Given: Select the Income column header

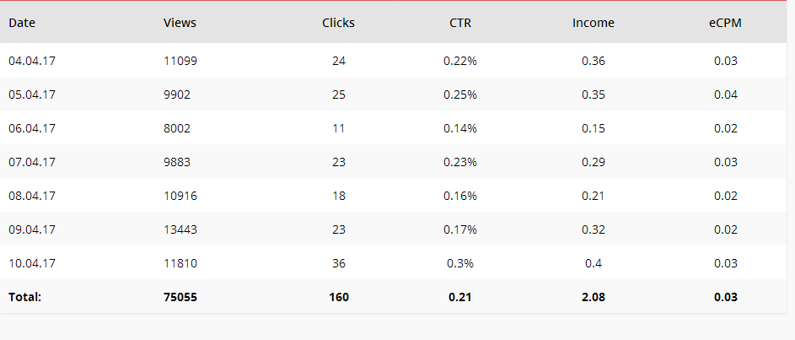Looking at the screenshot, I should tap(594, 23).
